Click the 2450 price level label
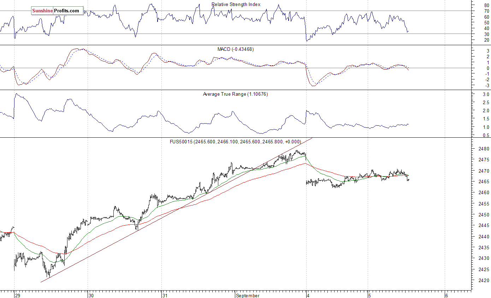The image size is (491, 298). click(484, 215)
